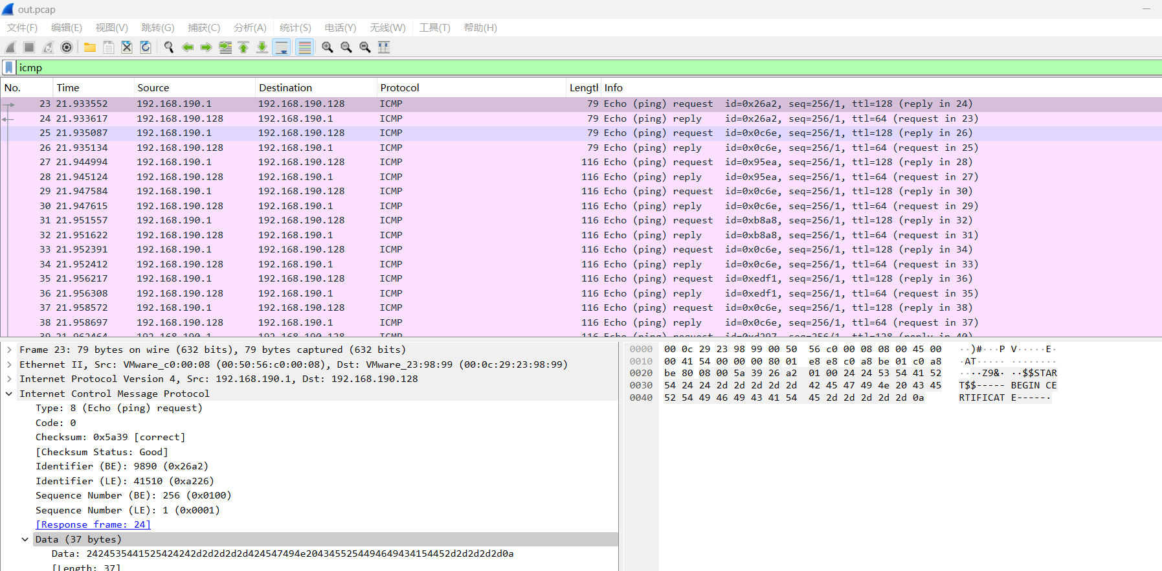Viewport: 1162px width, 571px height.
Task: Open the 帮助(H) menu
Action: coord(480,28)
